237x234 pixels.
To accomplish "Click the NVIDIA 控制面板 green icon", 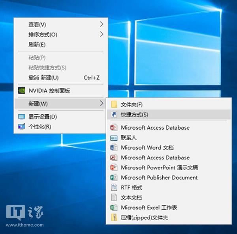I will [22, 91].
